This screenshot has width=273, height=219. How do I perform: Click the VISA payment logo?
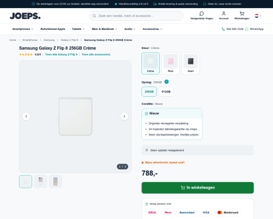coord(206,213)
